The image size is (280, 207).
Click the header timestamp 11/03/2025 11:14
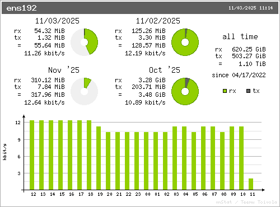[x=251, y=8]
